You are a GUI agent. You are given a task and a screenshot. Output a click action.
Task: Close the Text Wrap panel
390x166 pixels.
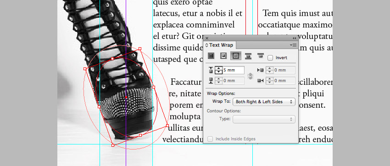[206, 38]
